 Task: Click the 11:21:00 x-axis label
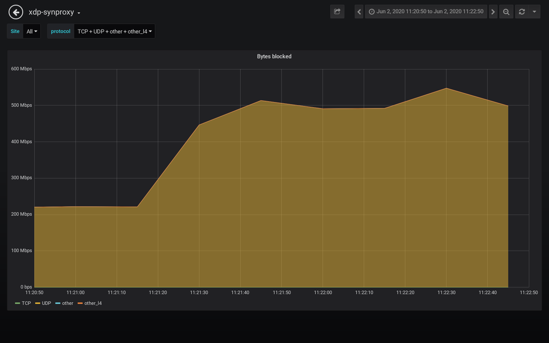[x=75, y=292]
